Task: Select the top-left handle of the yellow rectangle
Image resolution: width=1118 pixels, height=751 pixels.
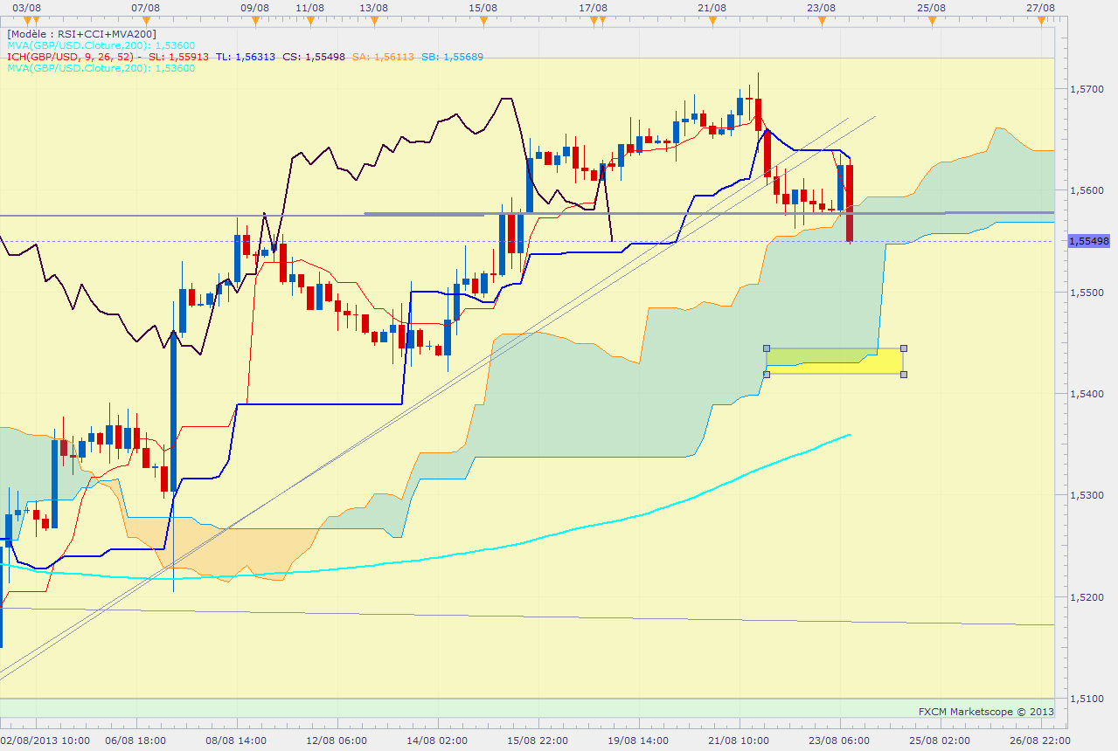Action: (x=767, y=348)
